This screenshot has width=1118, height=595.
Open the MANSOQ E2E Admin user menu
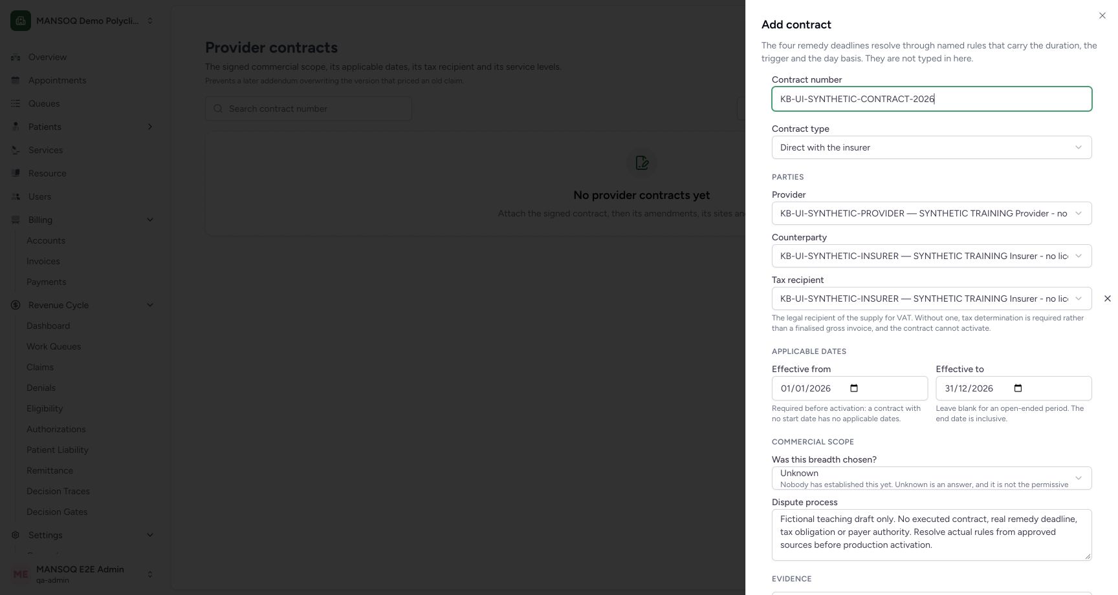coord(83,574)
